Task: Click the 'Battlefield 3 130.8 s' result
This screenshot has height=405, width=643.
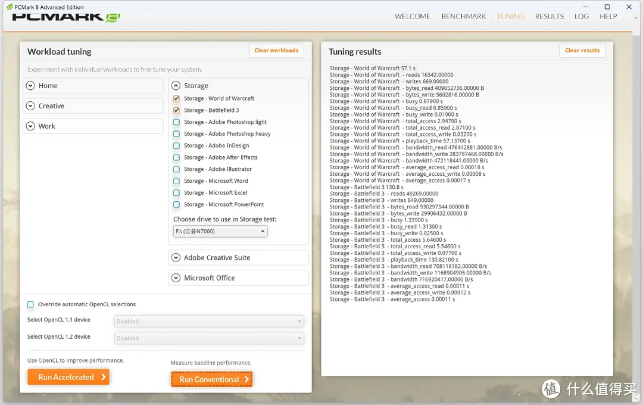Action: click(366, 187)
